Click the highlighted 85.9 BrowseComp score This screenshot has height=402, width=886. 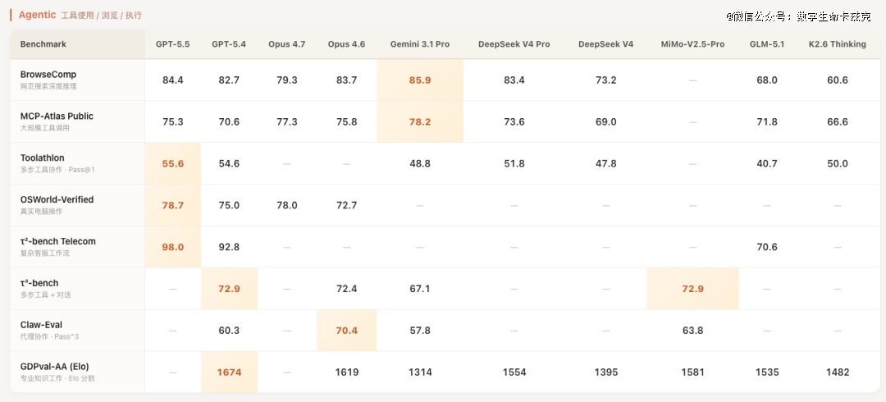pyautogui.click(x=420, y=80)
